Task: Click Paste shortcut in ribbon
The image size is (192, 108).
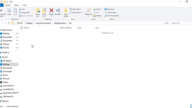Action: tap(26, 16)
